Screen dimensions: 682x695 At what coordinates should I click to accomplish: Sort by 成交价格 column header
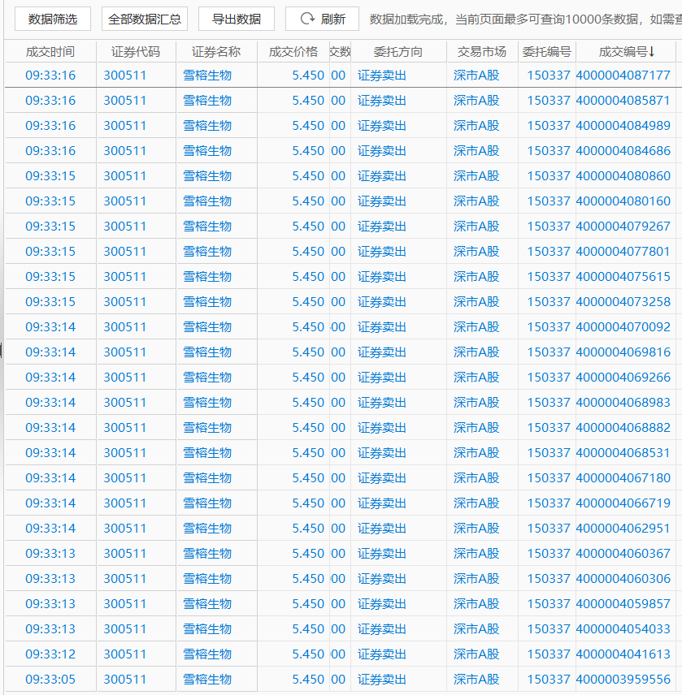(293, 52)
